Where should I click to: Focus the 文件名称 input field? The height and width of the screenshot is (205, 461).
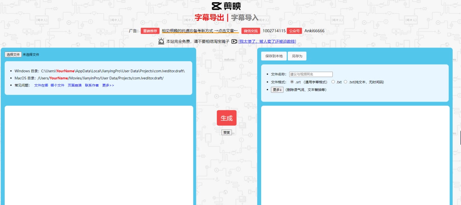(x=311, y=74)
